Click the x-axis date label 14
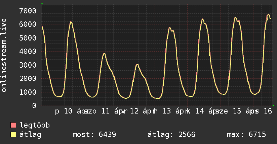 click(200, 111)
